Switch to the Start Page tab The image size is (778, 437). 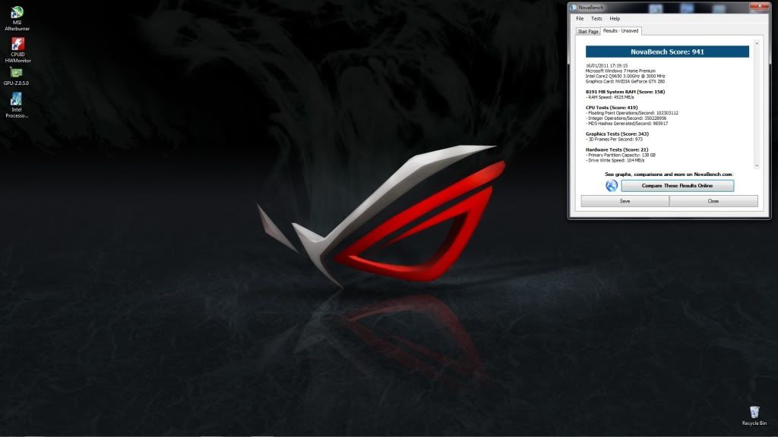(x=588, y=31)
